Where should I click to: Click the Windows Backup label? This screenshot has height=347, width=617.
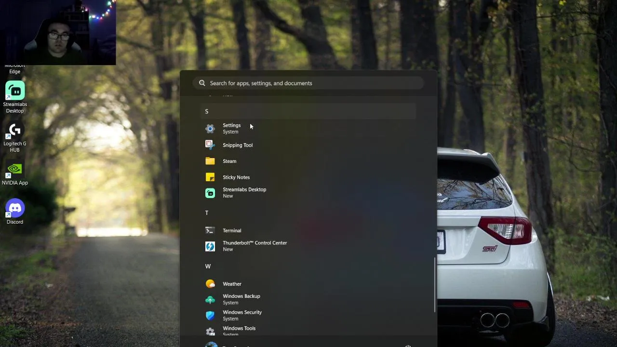pos(241,296)
